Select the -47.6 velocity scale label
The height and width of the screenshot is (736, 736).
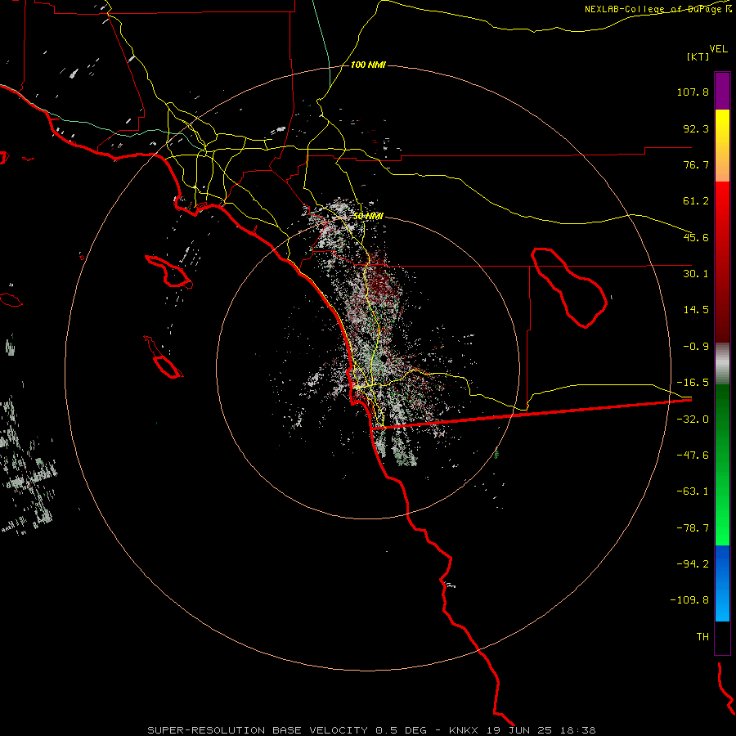pyautogui.click(x=693, y=456)
